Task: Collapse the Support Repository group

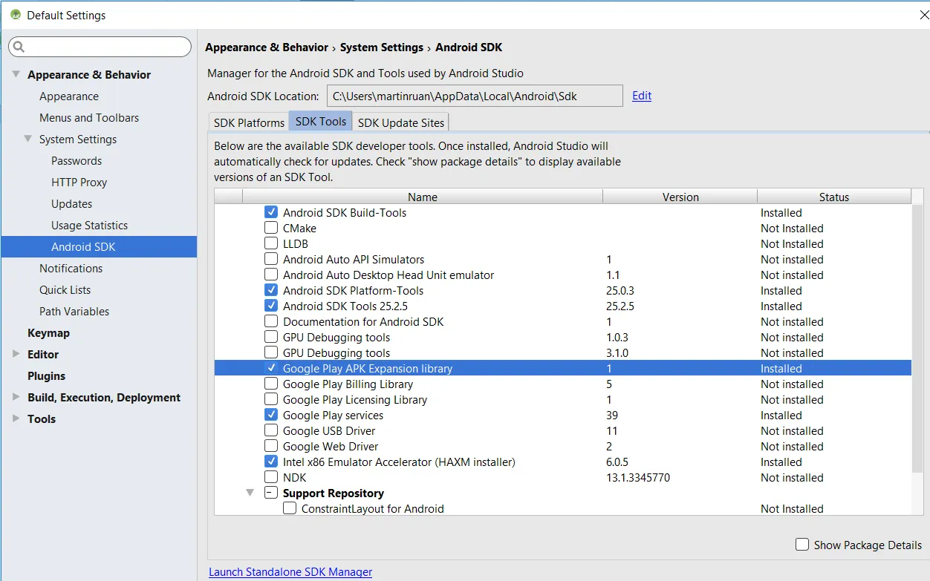Action: pos(250,493)
